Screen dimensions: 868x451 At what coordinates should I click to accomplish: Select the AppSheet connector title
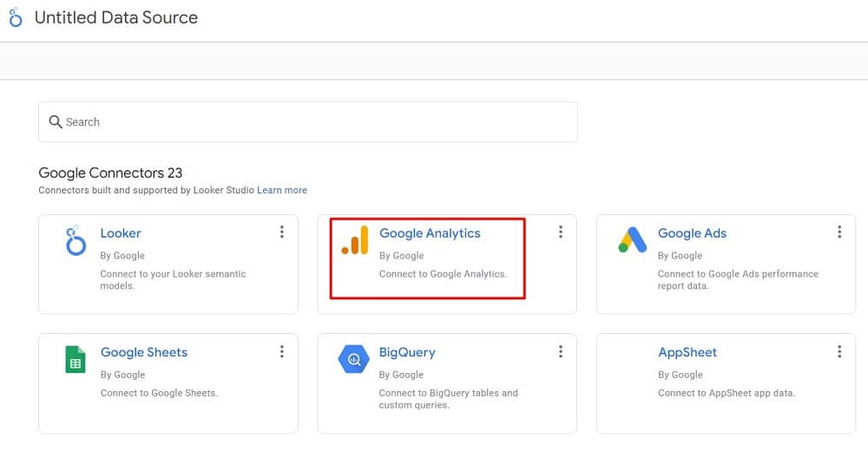[687, 352]
